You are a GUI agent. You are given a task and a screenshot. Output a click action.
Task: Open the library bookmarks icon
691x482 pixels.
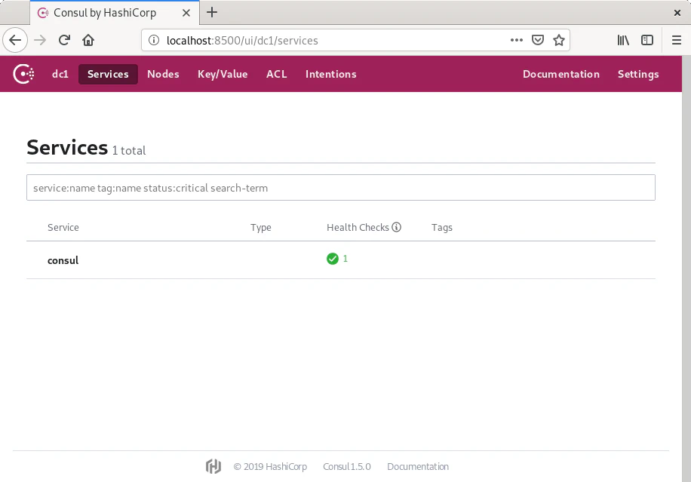click(623, 40)
